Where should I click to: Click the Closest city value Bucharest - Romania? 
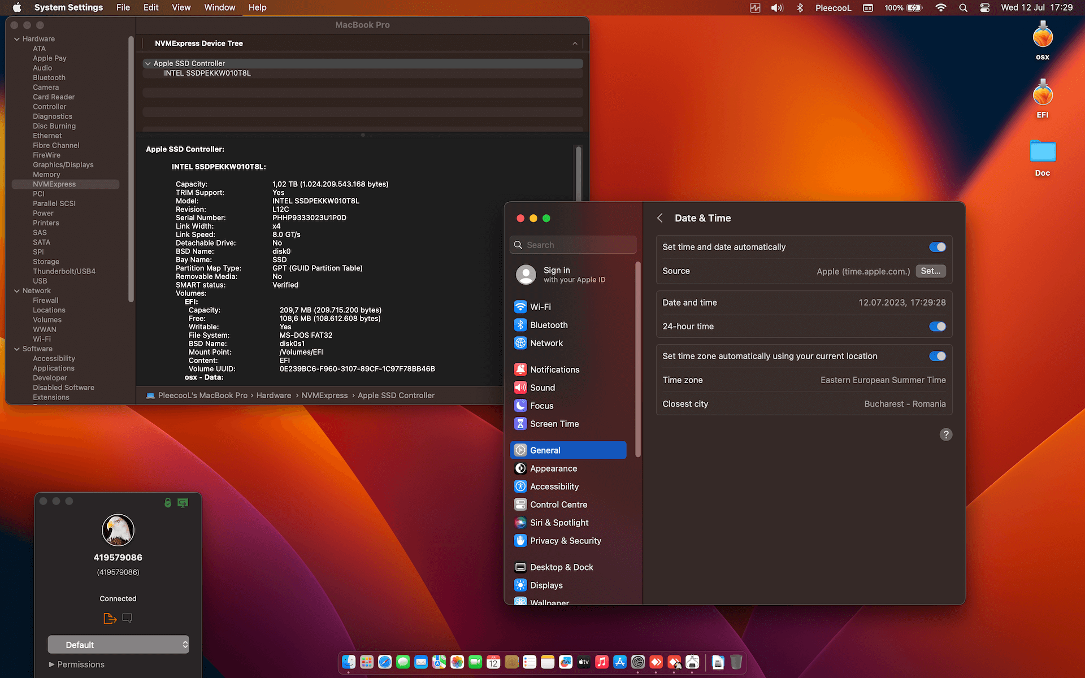(905, 404)
